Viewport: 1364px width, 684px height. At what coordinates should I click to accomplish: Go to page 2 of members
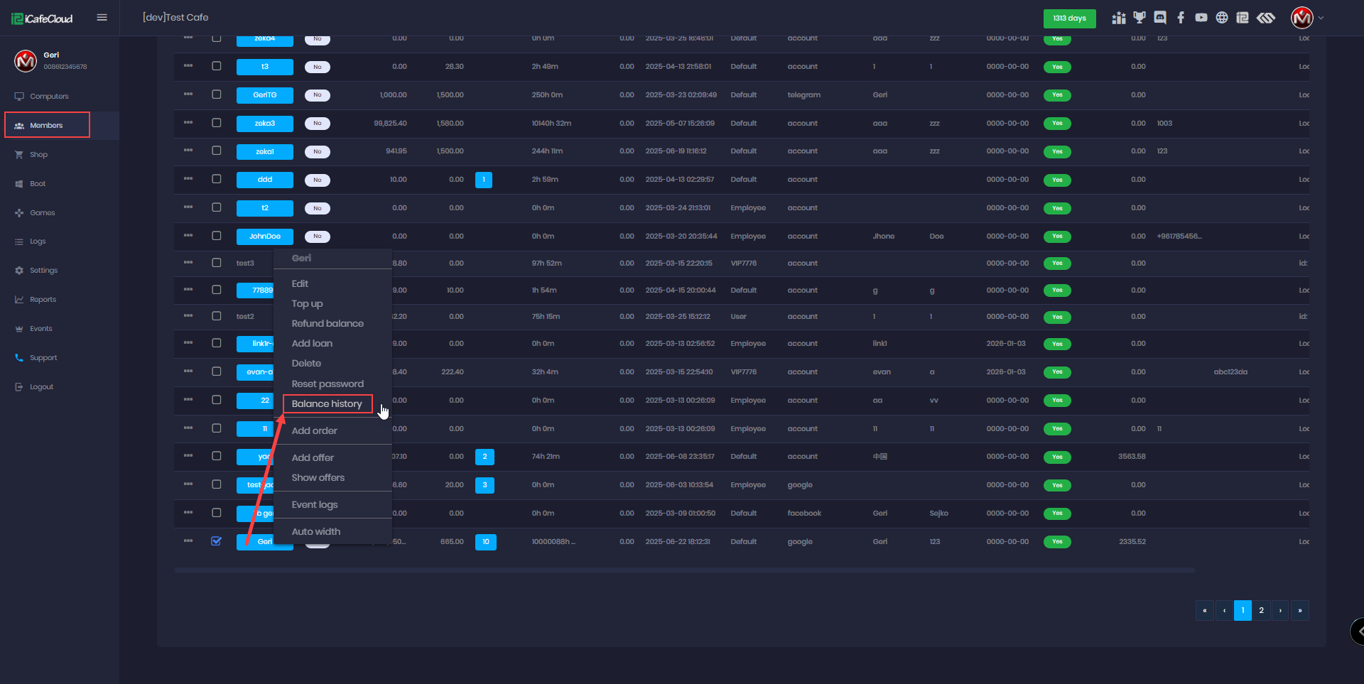pos(1262,610)
